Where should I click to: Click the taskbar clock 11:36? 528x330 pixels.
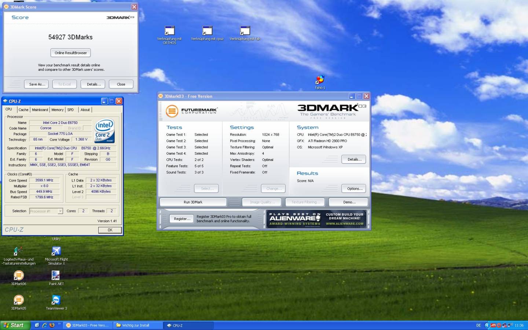[x=519, y=325]
